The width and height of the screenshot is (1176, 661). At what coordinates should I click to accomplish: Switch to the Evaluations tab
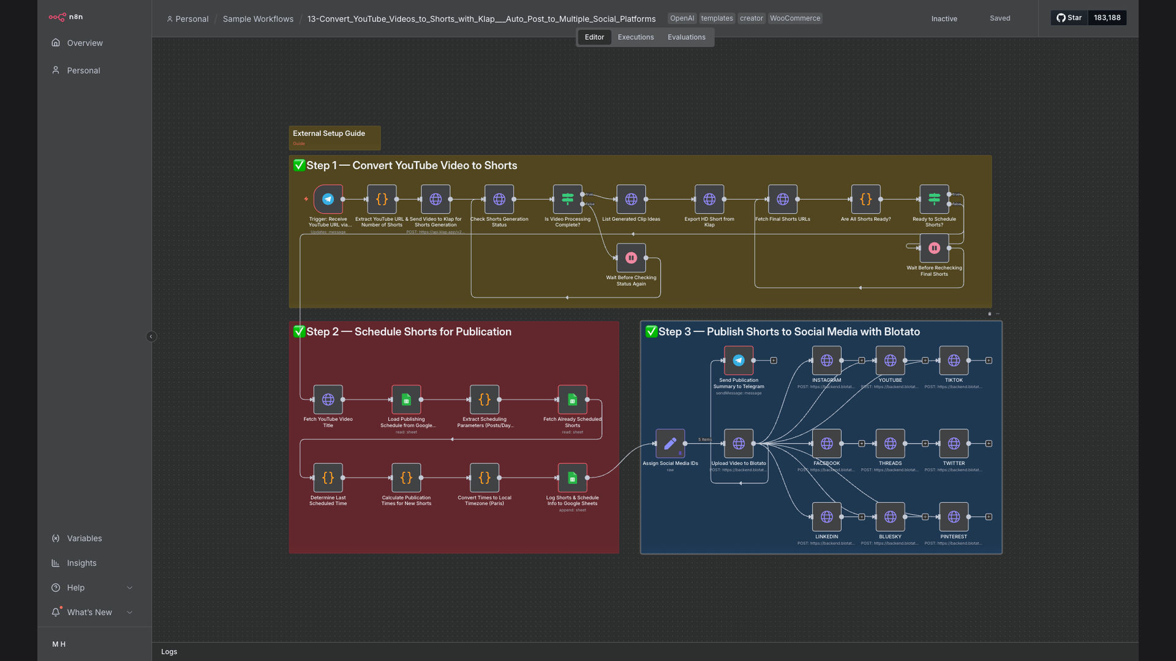coord(687,37)
